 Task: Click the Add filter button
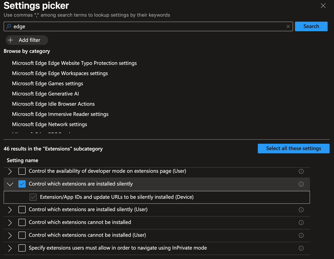[x=27, y=40]
